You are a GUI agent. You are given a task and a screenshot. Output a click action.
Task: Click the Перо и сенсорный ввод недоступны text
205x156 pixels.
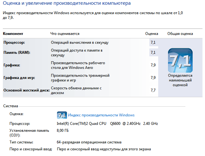pos(104,149)
